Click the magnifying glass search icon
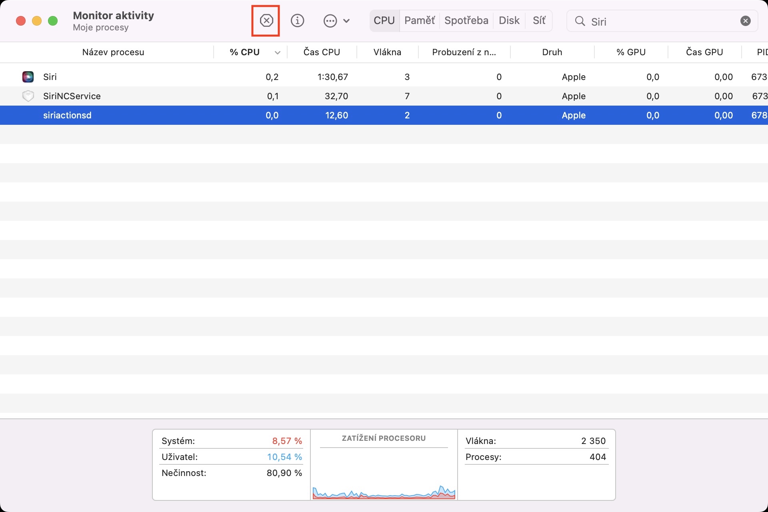768x512 pixels. 580,21
